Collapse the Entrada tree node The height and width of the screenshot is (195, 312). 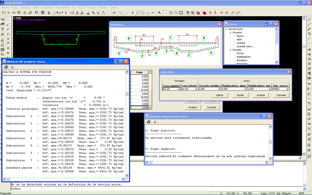tap(230, 50)
